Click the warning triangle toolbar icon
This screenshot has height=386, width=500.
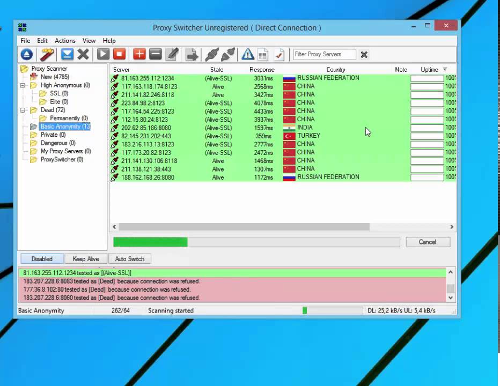coord(248,55)
